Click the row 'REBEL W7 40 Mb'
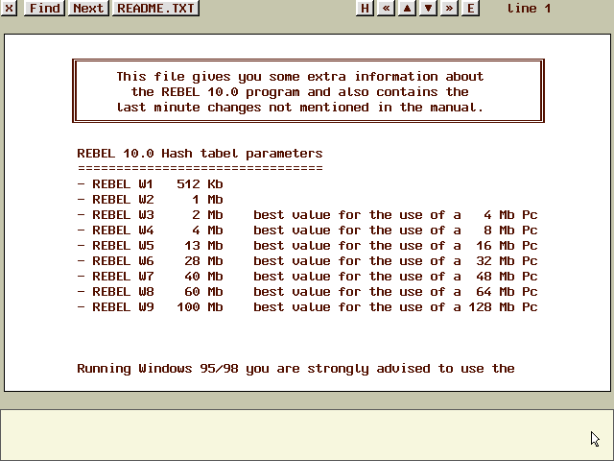 [x=307, y=277]
